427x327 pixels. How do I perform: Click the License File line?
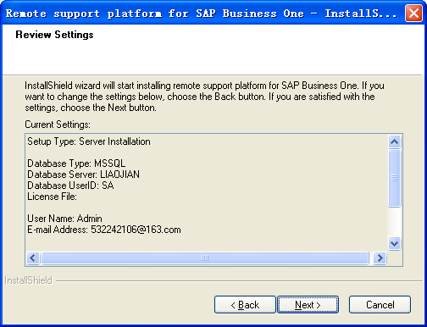coord(52,197)
